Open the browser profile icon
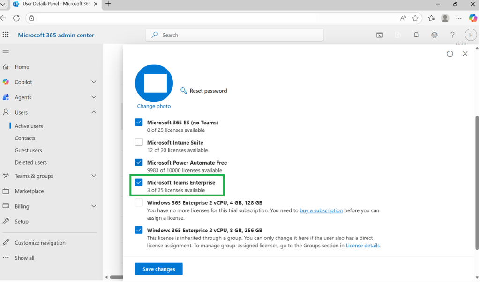The width and height of the screenshot is (480, 282). (445, 18)
